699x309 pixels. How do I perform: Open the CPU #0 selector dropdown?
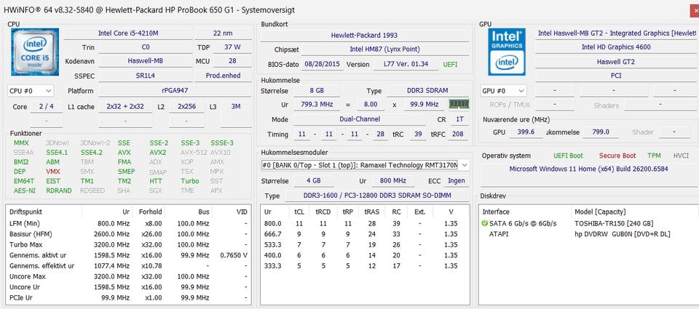pyautogui.click(x=30, y=91)
